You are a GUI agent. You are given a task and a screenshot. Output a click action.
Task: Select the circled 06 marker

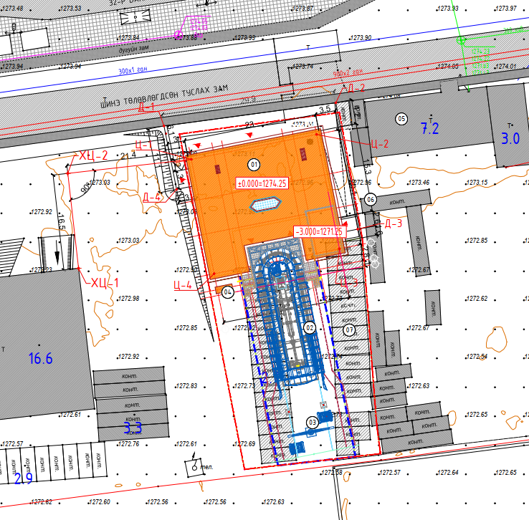(370, 200)
